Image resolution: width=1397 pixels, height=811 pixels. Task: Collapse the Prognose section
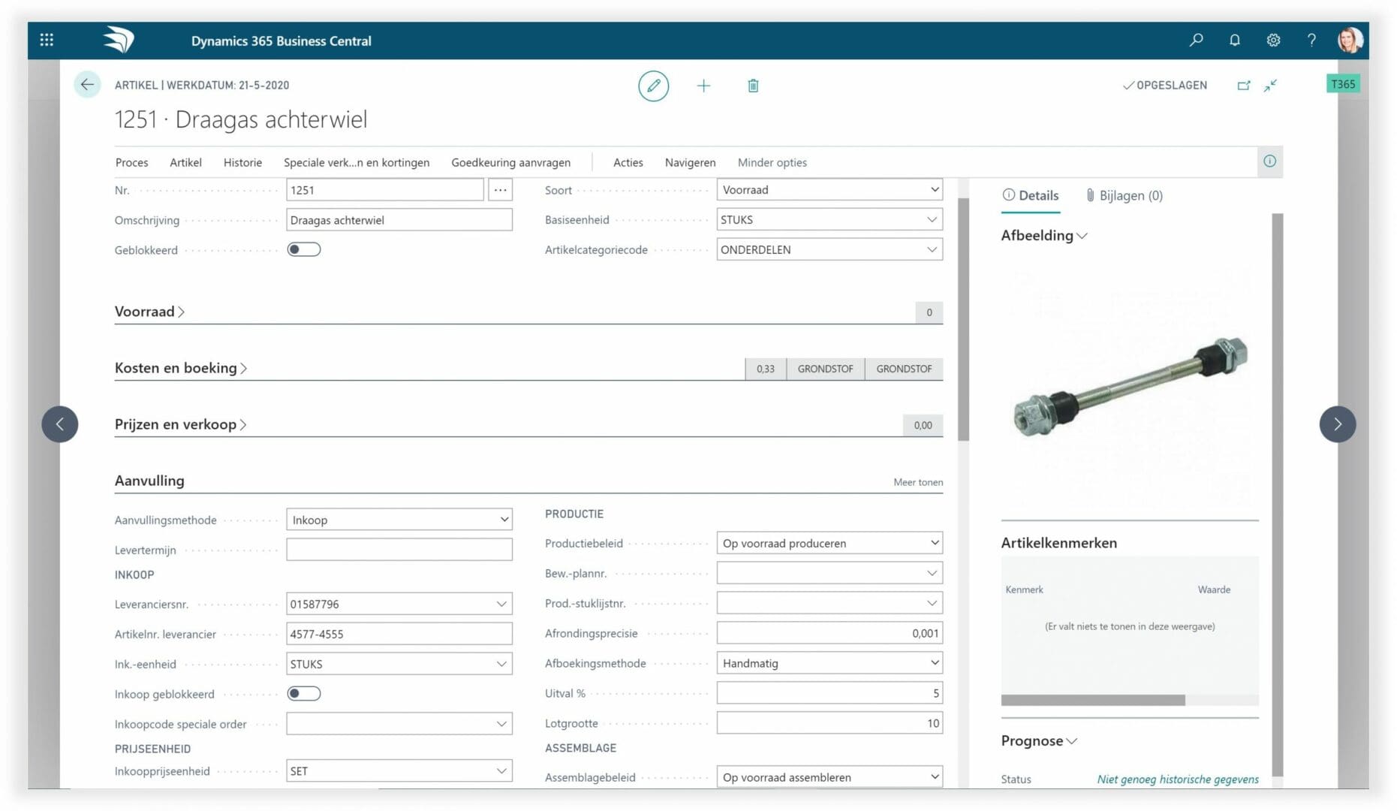[1039, 740]
